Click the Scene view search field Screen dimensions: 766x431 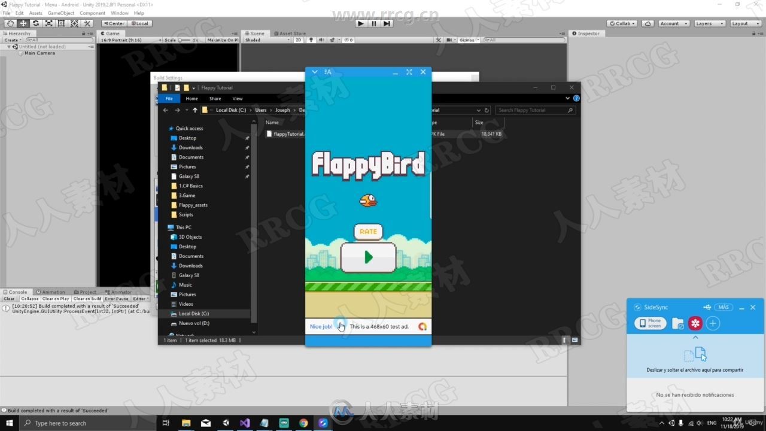524,40
